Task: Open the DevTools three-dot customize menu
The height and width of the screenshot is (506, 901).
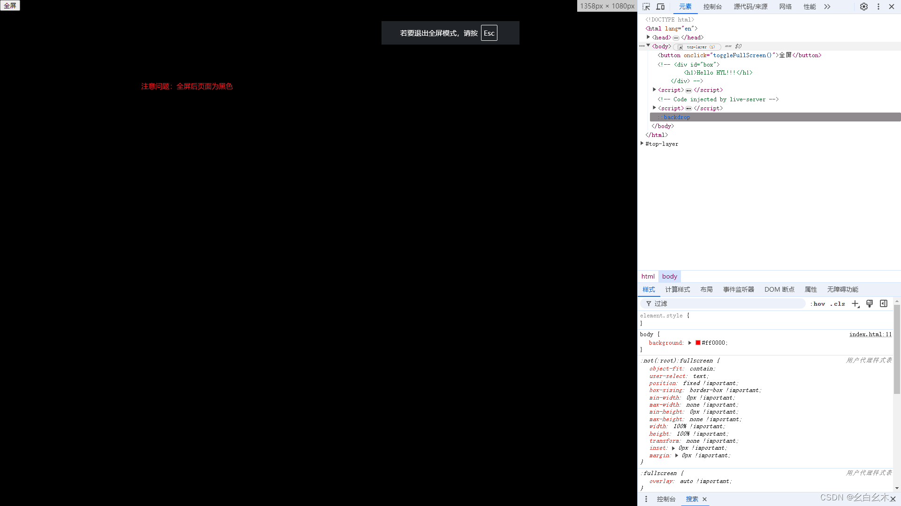Action: click(878, 7)
